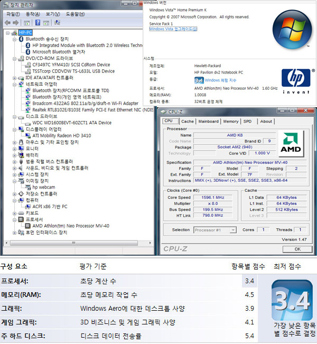Select CF3497C YFM410J SCSI CdRom Device
This screenshot has height=344, width=317.
pyautogui.click(x=71, y=65)
